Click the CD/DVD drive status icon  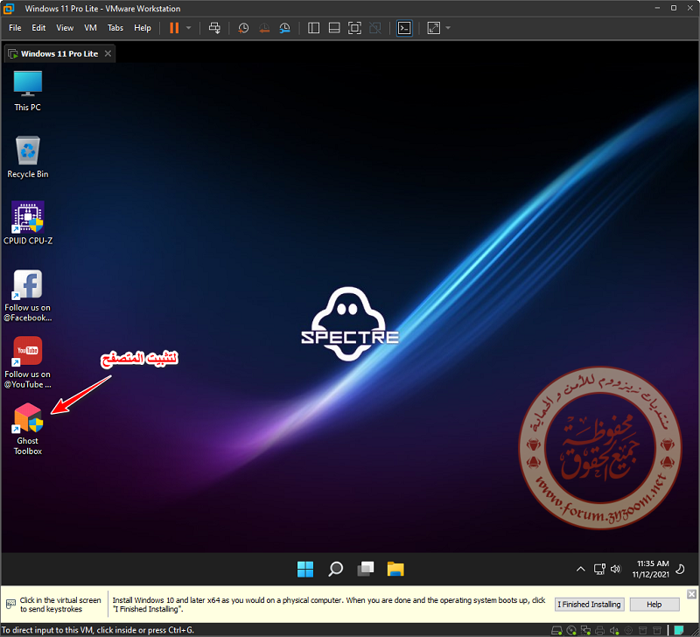point(571,631)
